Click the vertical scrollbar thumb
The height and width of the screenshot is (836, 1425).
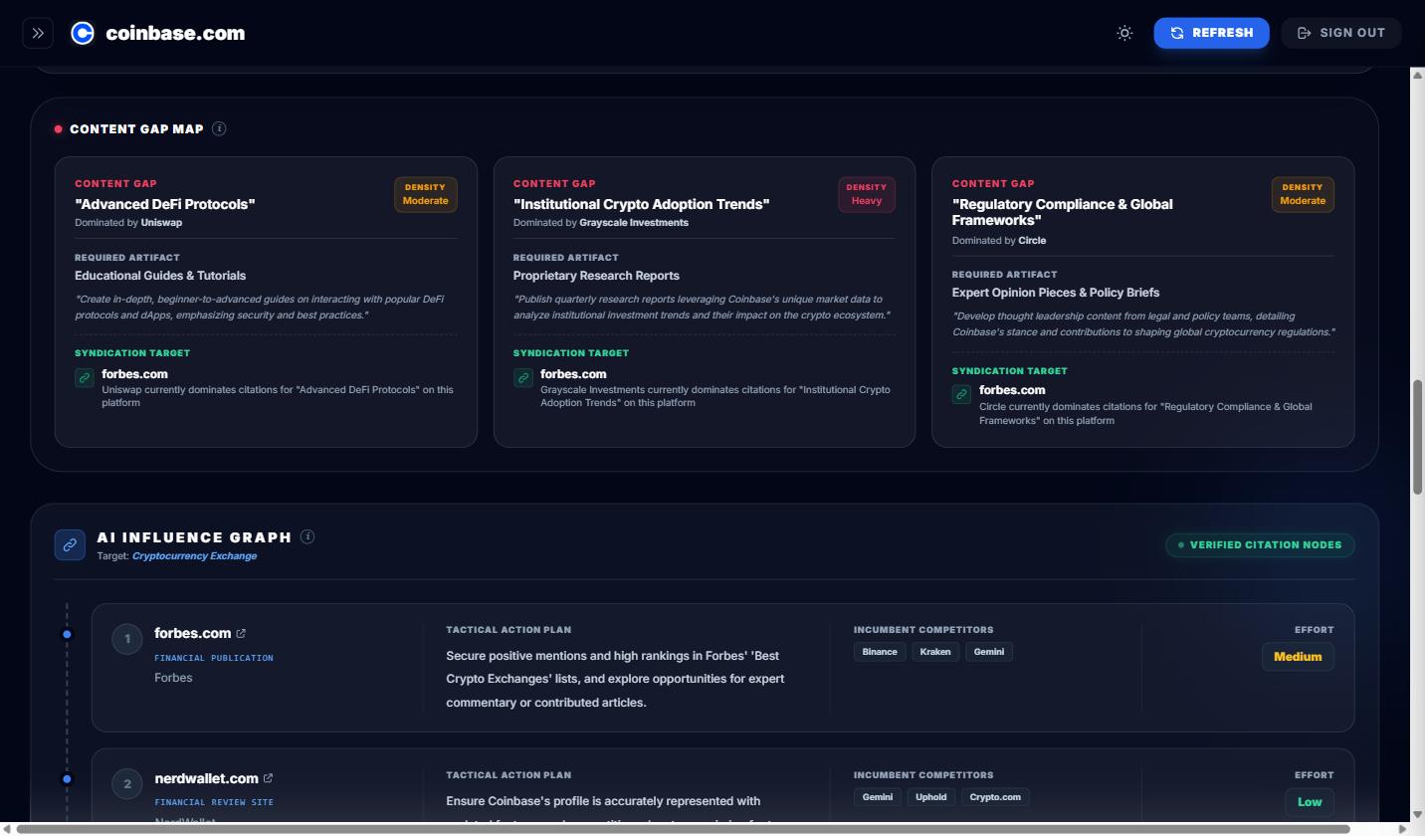1417,436
